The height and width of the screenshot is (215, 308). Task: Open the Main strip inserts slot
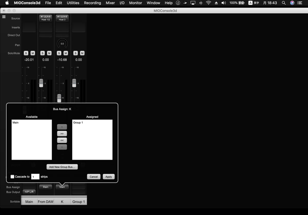coord(29,27)
